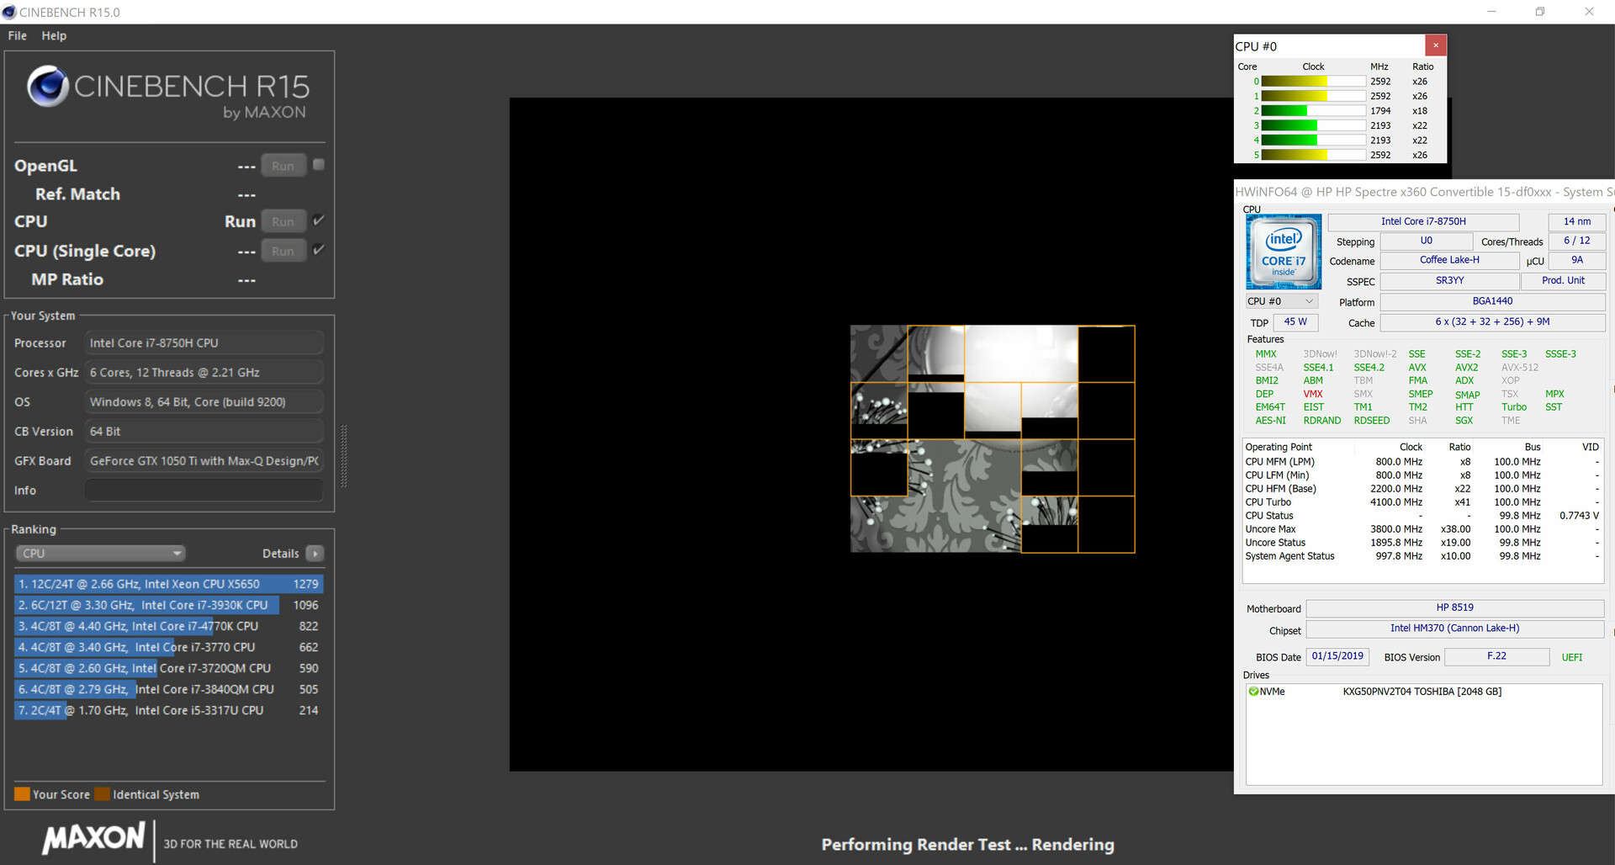Screen dimensions: 1615x865
Task: Click the Cinebench app icon in title bar
Action: [9, 12]
